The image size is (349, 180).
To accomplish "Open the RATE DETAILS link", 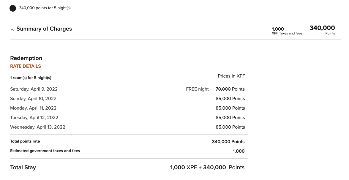I will coord(26,66).
